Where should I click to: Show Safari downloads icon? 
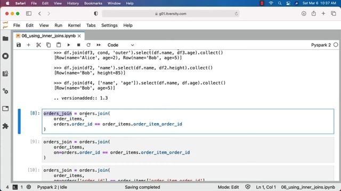pos(304,13)
